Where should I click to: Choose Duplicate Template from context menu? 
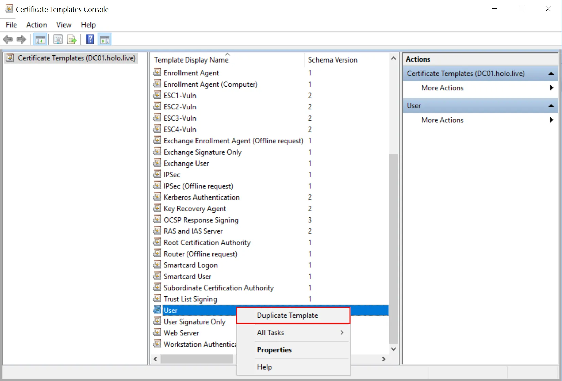[293, 315]
